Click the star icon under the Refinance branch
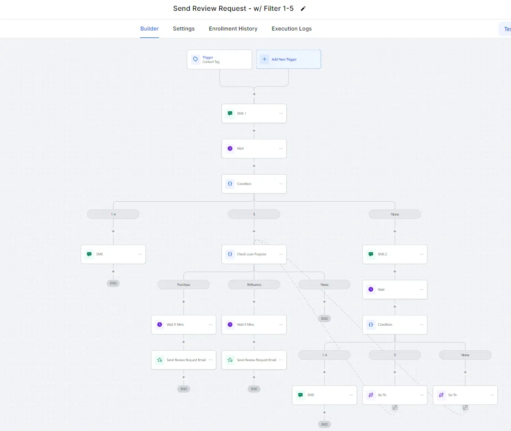Viewport: 511px width, 431px height. [230, 360]
